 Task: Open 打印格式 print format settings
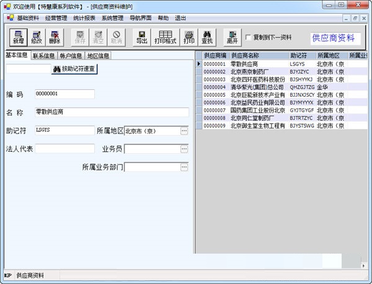[x=166, y=37]
